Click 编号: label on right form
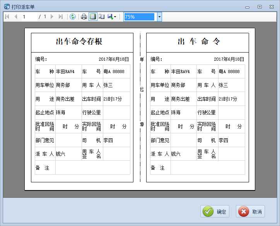This screenshot has width=280, height=226. tap(156, 59)
